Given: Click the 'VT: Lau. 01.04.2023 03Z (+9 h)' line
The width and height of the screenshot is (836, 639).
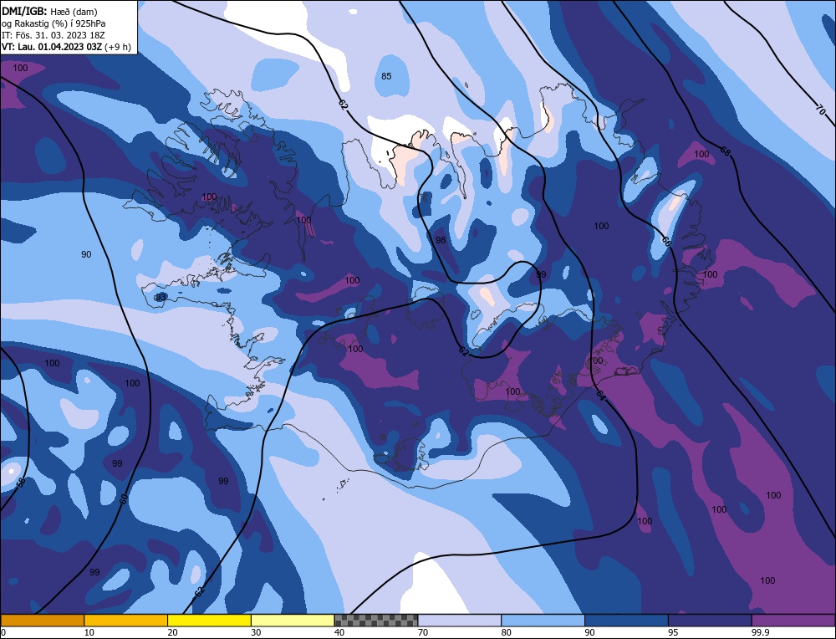Looking at the screenshot, I should 66,46.
